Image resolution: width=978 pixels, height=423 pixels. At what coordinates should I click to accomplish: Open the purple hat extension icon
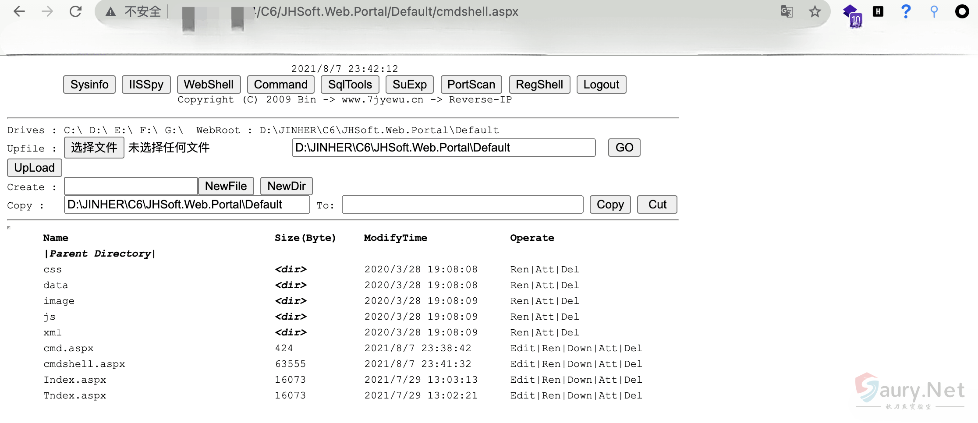pos(851,14)
